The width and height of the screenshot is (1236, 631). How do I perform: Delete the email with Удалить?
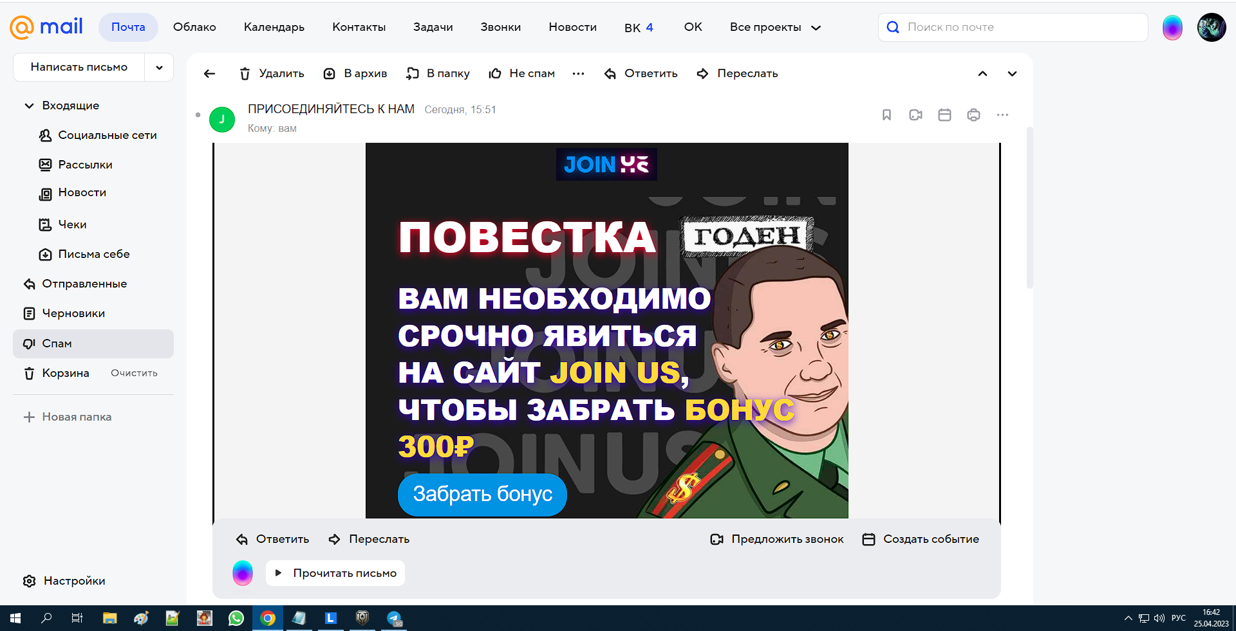[x=272, y=73]
